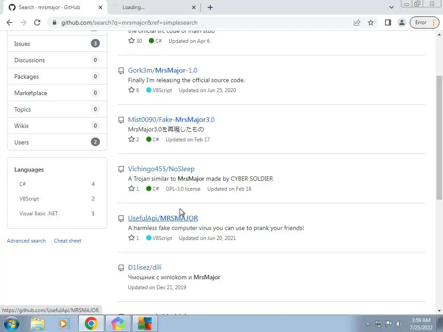Filter results by Marketplace

click(x=57, y=93)
